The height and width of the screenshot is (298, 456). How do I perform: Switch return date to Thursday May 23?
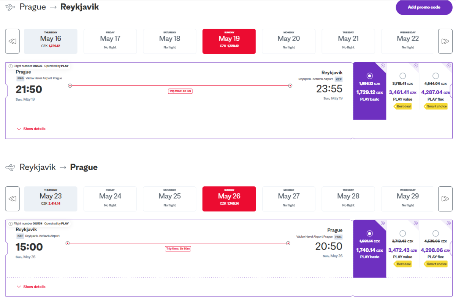coord(51,199)
